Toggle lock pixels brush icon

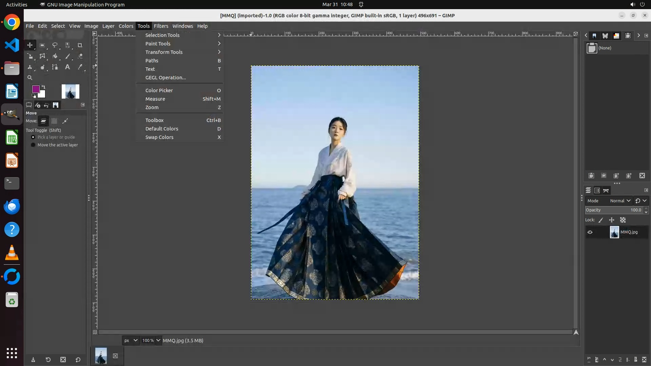pos(601,220)
